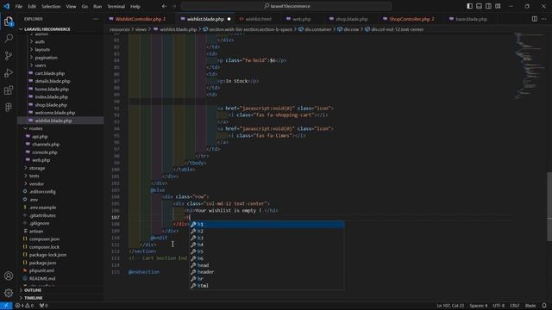The width and height of the screenshot is (552, 310).
Task: Open editor More Actions ellipsis
Action: [544, 19]
